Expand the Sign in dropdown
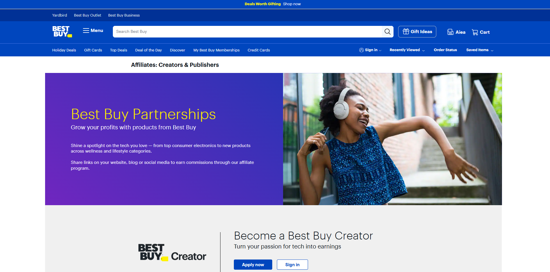The width and height of the screenshot is (550, 272). coord(370,50)
